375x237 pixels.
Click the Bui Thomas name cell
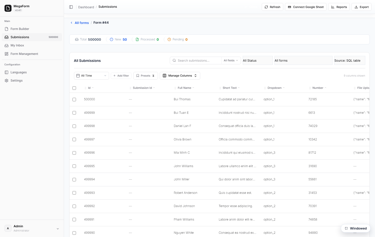[182, 99]
